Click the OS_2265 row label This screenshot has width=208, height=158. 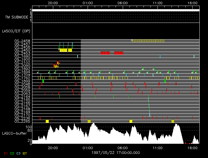tap(22, 121)
